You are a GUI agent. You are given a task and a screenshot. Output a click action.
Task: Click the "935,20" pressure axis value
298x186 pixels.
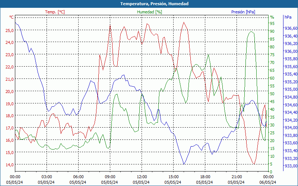point(291,82)
